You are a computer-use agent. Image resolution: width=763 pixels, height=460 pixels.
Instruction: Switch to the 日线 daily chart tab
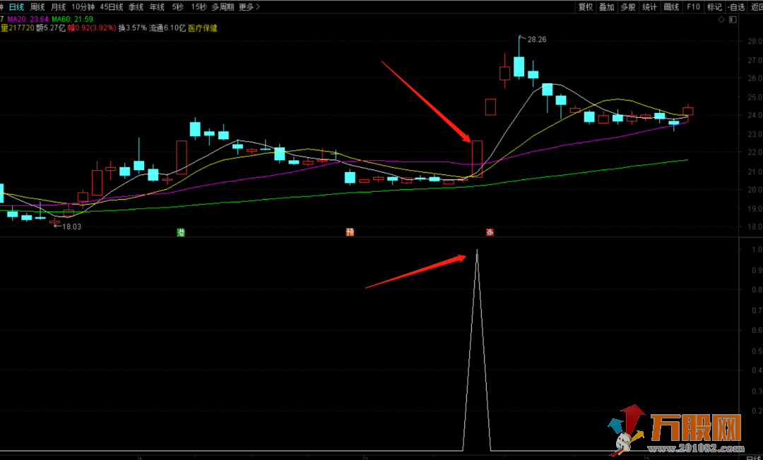click(x=16, y=7)
